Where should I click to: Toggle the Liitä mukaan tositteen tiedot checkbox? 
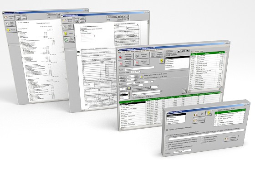166,145
